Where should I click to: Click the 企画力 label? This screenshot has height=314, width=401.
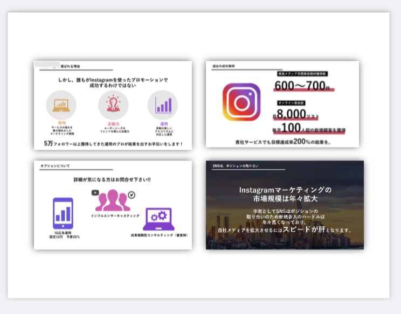pyautogui.click(x=113, y=124)
